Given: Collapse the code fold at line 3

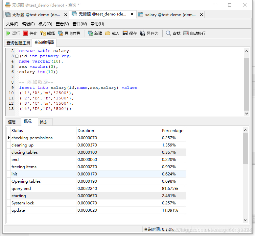Looking at the screenshot, I should (17, 56).
